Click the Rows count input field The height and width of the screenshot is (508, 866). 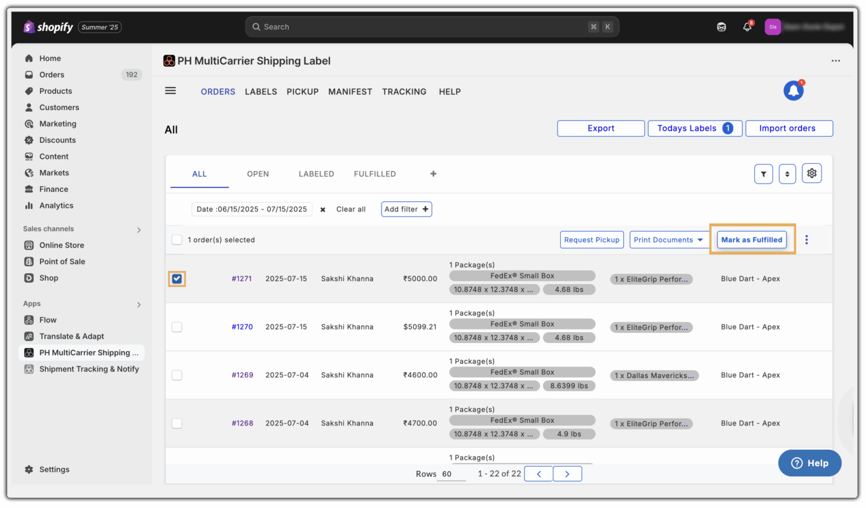(451, 474)
